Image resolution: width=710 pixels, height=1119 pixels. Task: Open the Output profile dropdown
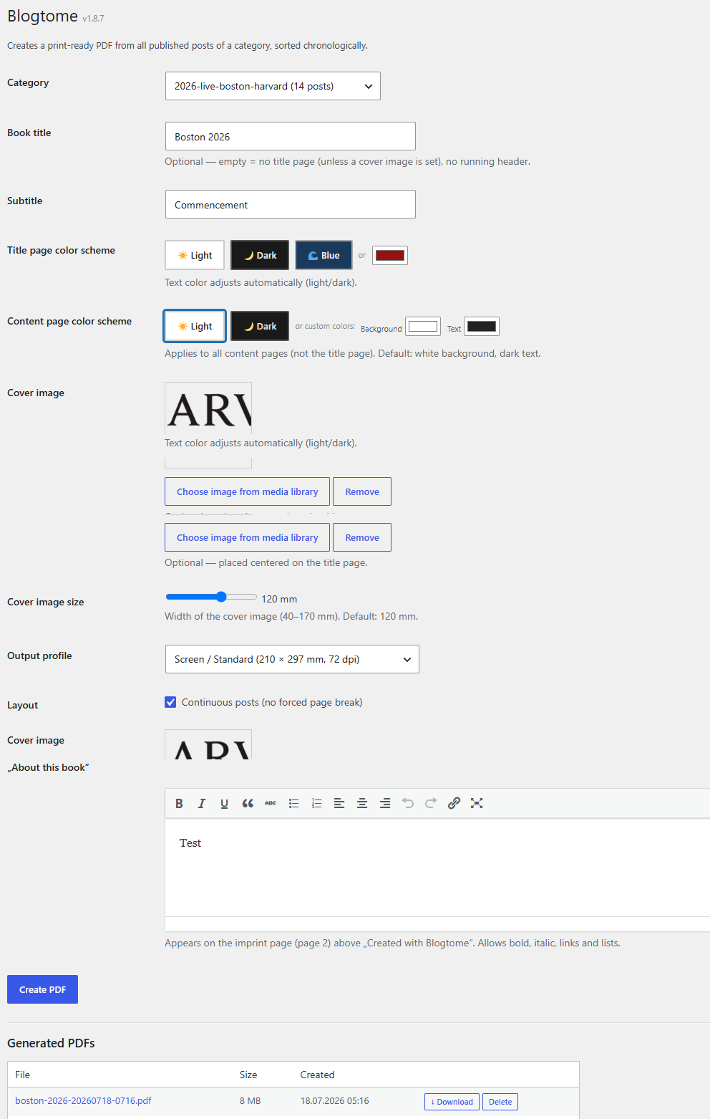(292, 659)
